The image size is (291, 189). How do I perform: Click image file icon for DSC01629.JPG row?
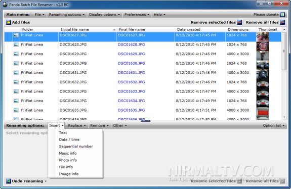(16, 54)
